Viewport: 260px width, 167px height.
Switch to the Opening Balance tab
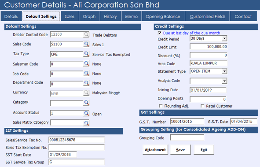(x=163, y=16)
